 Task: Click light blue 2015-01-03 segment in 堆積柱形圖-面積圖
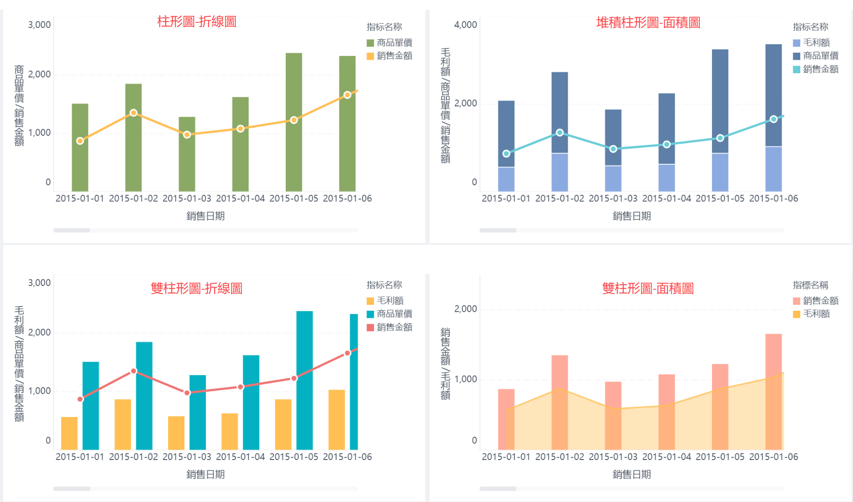click(613, 179)
